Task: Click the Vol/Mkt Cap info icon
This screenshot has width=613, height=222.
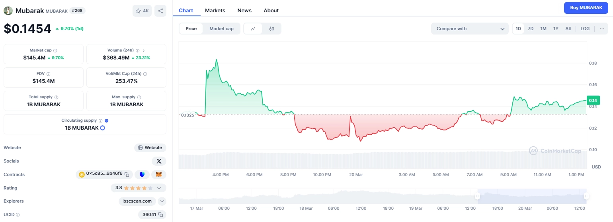Action: point(145,74)
